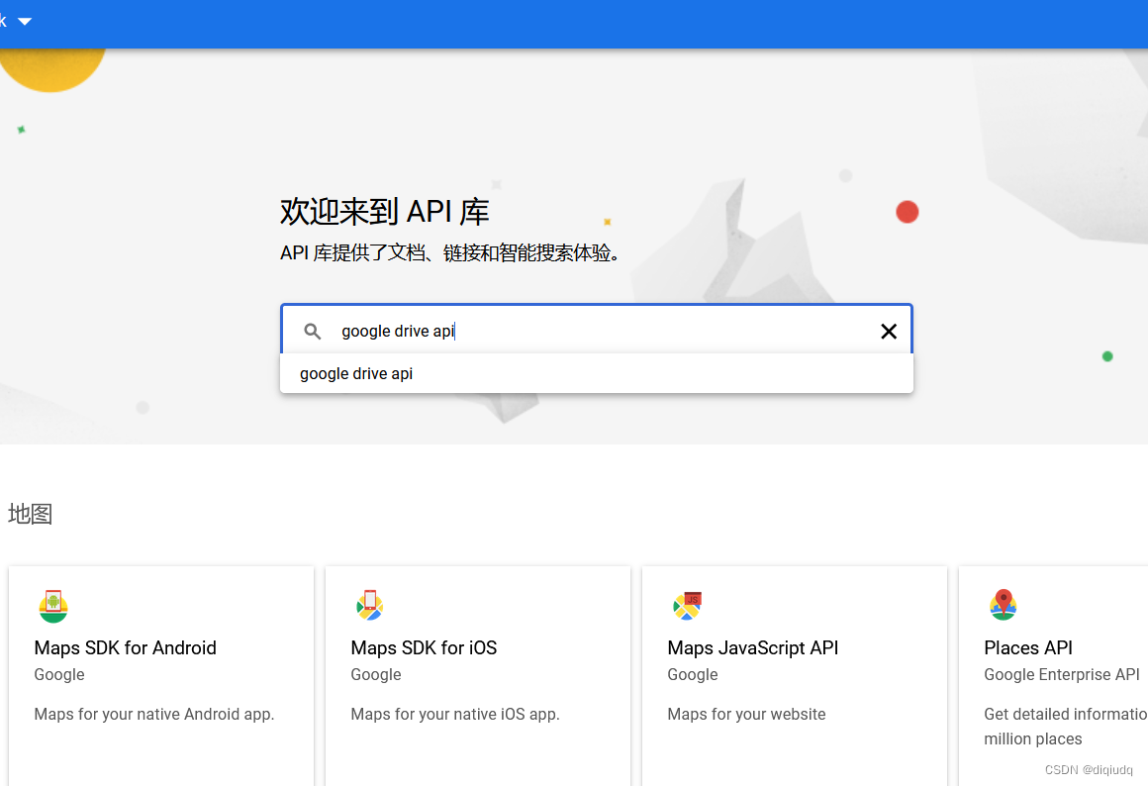Click the 欢迎来到 API 库 heading

(384, 212)
